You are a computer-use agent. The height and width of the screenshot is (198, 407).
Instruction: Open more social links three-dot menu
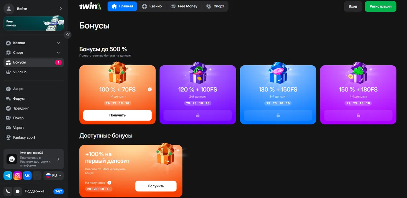pyautogui.click(x=37, y=176)
